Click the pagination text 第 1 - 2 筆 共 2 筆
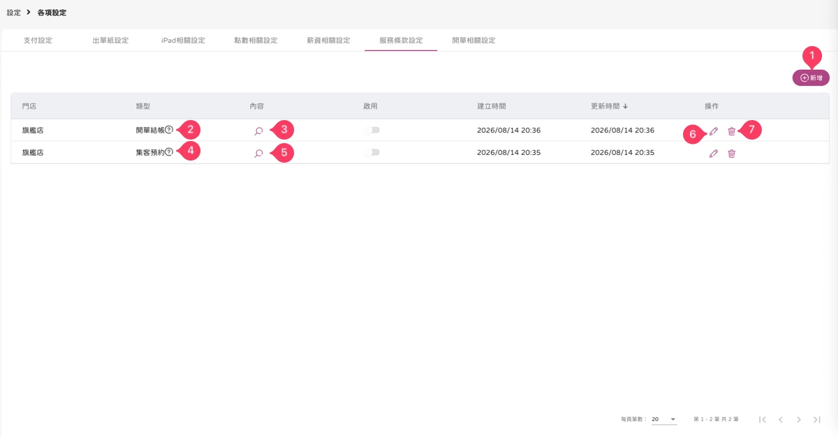Screen dimensions: 838x437 [x=716, y=420]
